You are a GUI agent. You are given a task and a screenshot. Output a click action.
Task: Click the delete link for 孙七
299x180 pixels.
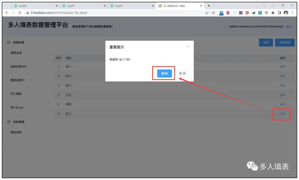tap(283, 76)
